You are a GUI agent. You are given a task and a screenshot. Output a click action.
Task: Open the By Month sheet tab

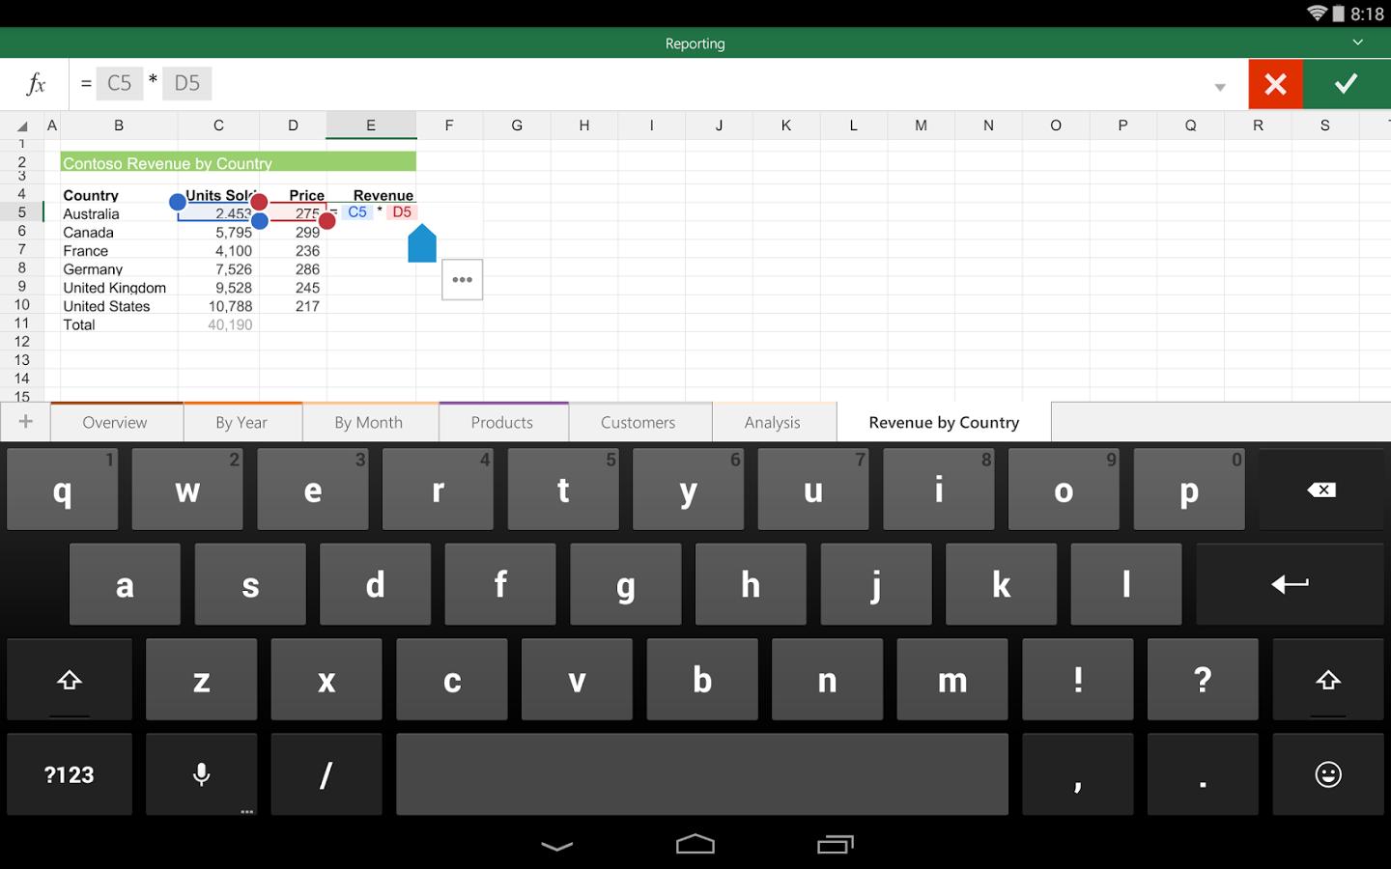click(x=369, y=422)
